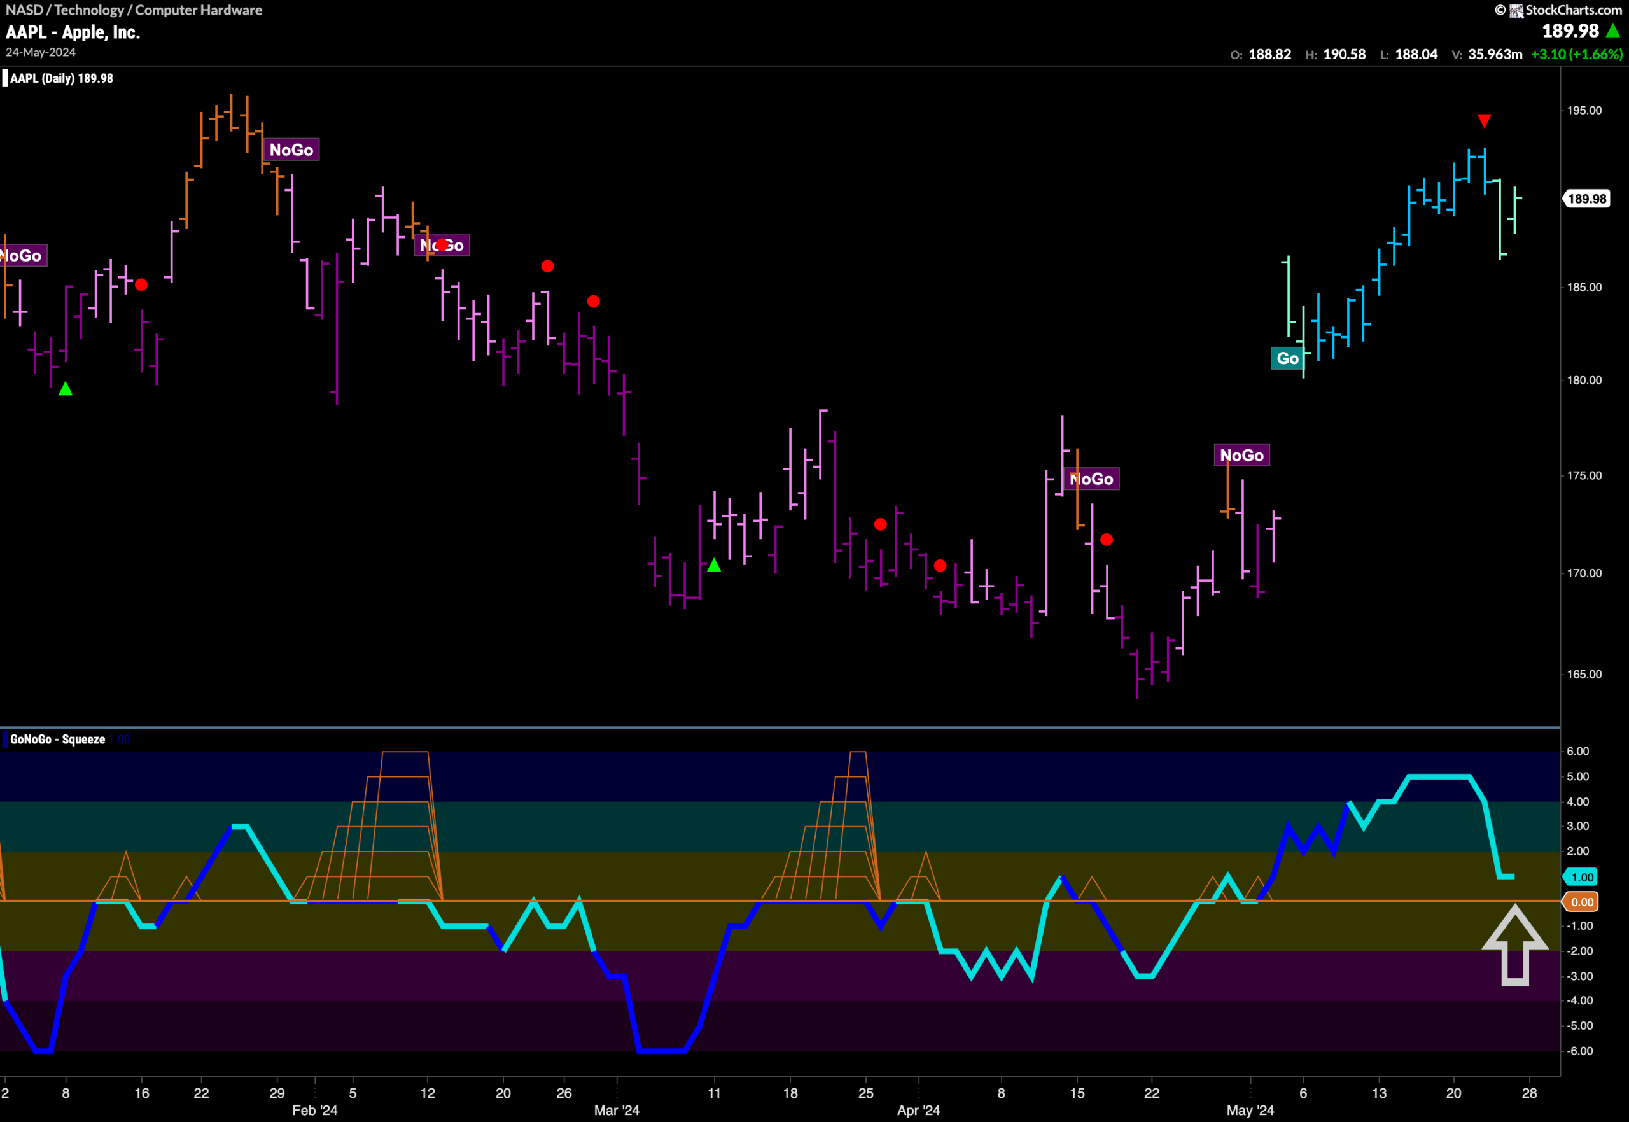The width and height of the screenshot is (1629, 1122).
Task: Click the Mar '24 date axis label
Action: click(x=617, y=1111)
